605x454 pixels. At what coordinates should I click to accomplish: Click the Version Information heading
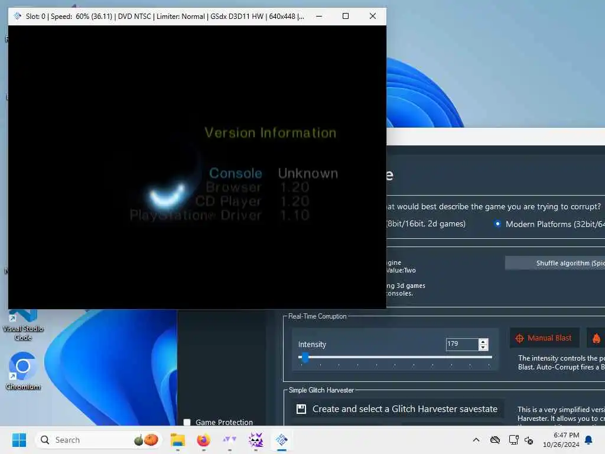click(x=270, y=132)
